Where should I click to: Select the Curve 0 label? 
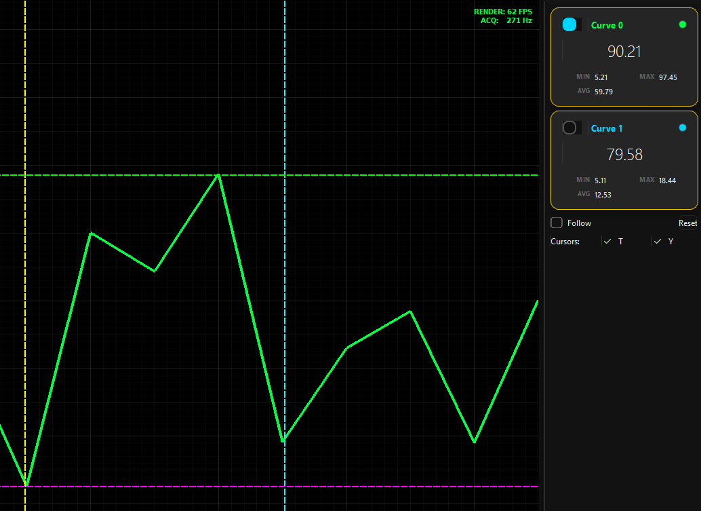coord(607,25)
